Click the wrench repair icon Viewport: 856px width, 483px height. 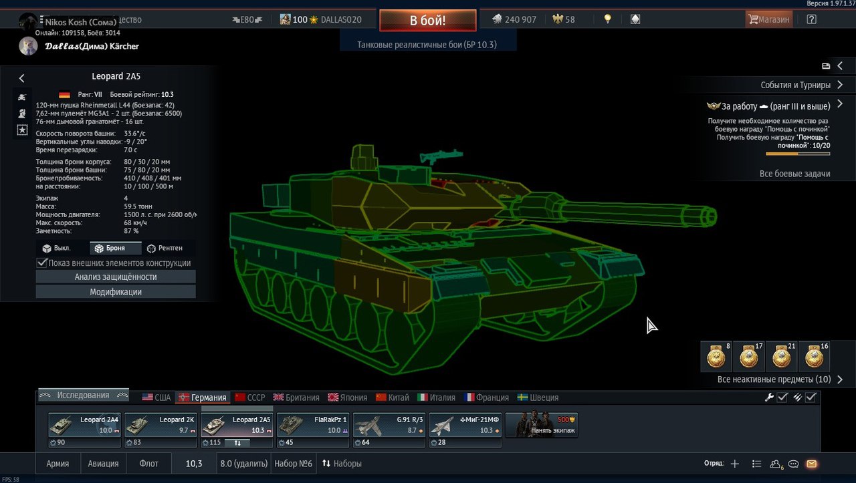click(769, 397)
